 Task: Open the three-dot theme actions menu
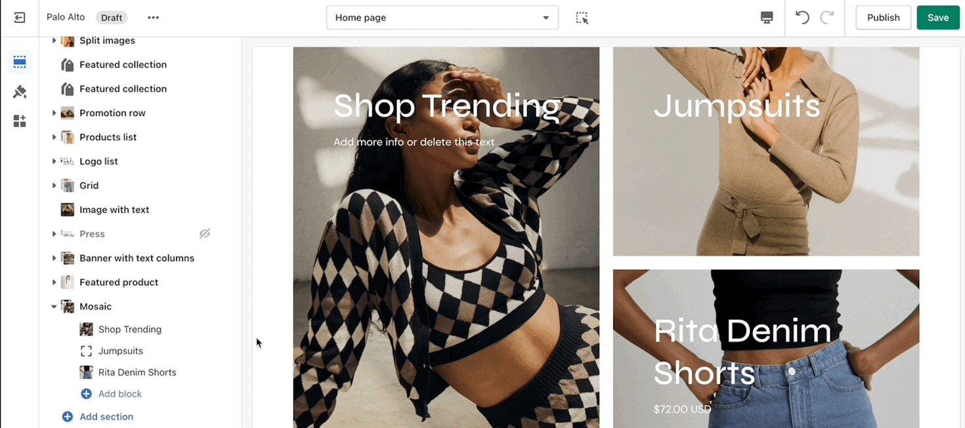(x=153, y=18)
